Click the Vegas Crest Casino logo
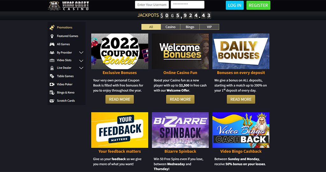This screenshot has width=326, height=172. click(69, 6)
